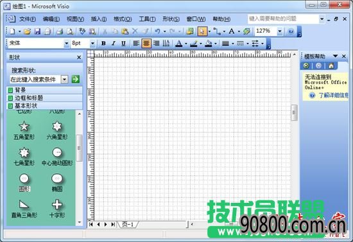Close the 形状 panel

79,57
